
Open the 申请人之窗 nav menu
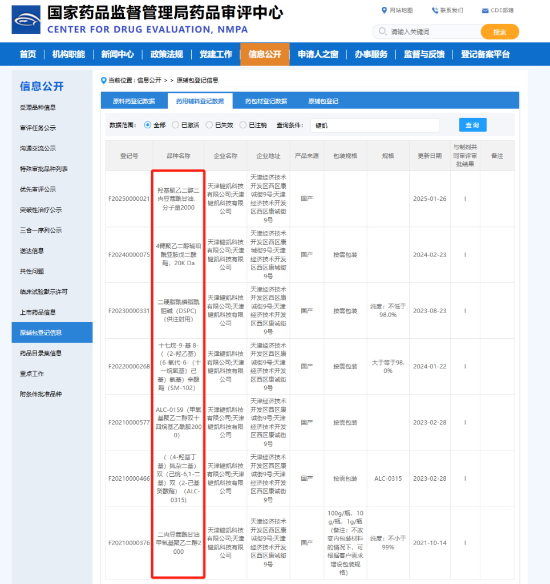[x=318, y=54]
